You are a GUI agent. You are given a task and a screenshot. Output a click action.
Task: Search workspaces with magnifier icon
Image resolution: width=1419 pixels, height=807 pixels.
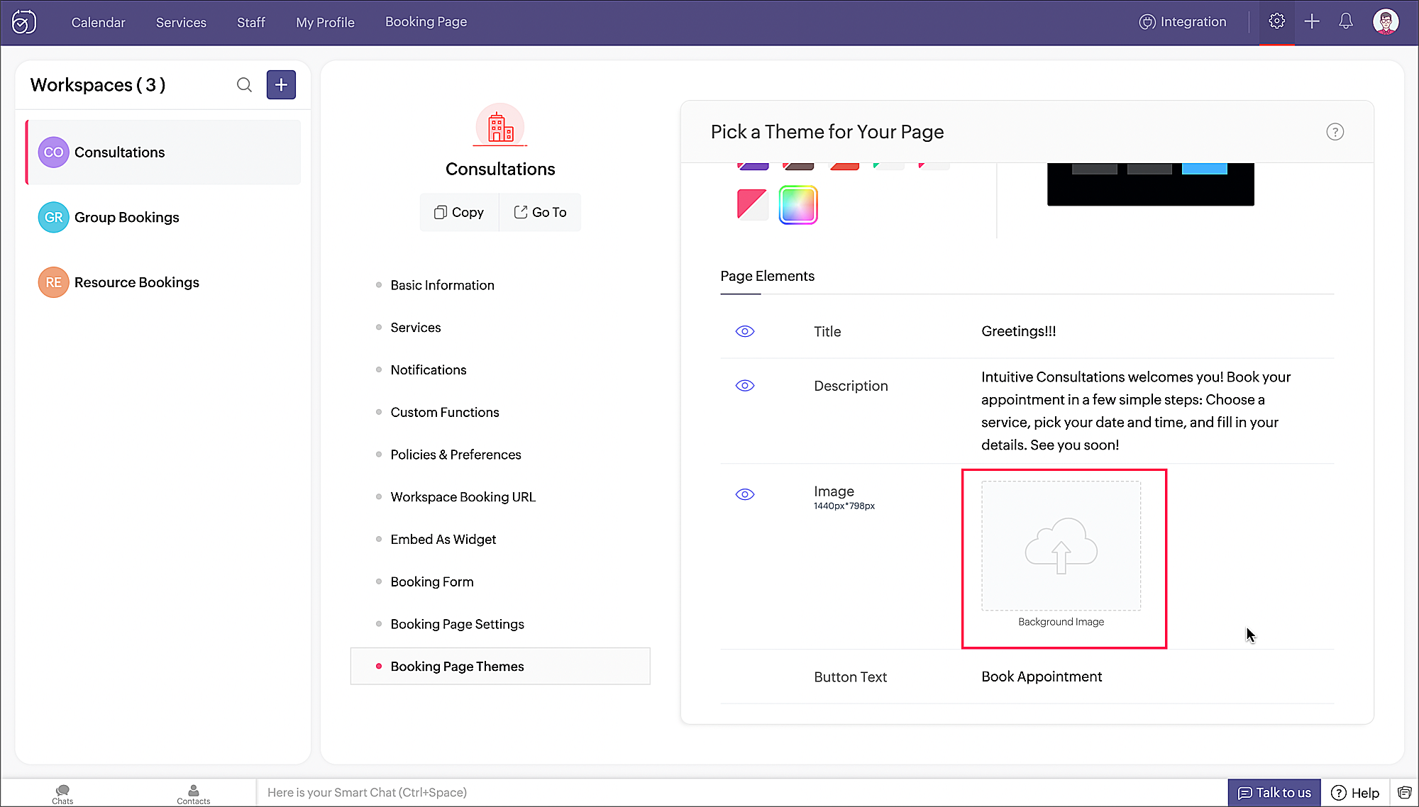click(244, 85)
